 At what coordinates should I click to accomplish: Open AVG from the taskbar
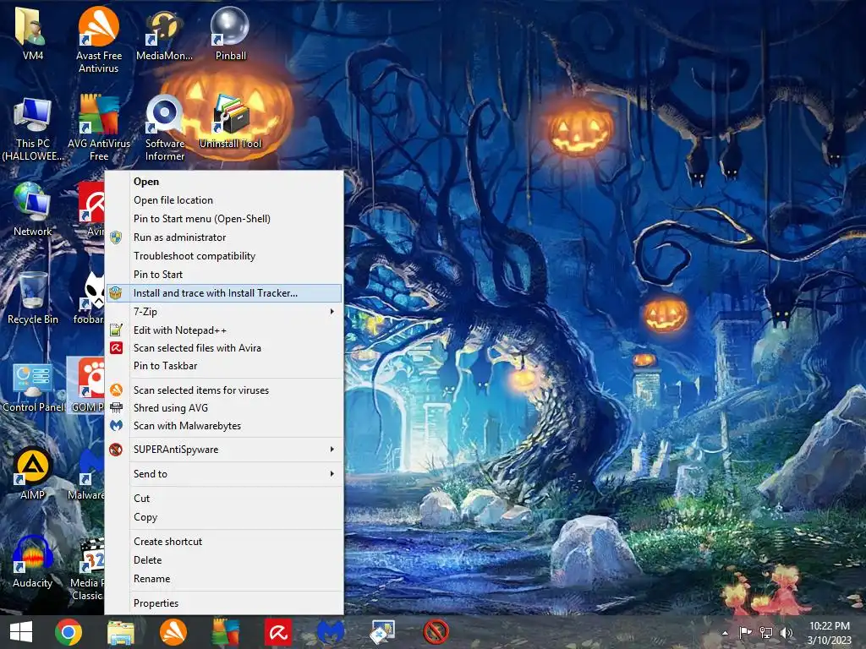tap(226, 632)
